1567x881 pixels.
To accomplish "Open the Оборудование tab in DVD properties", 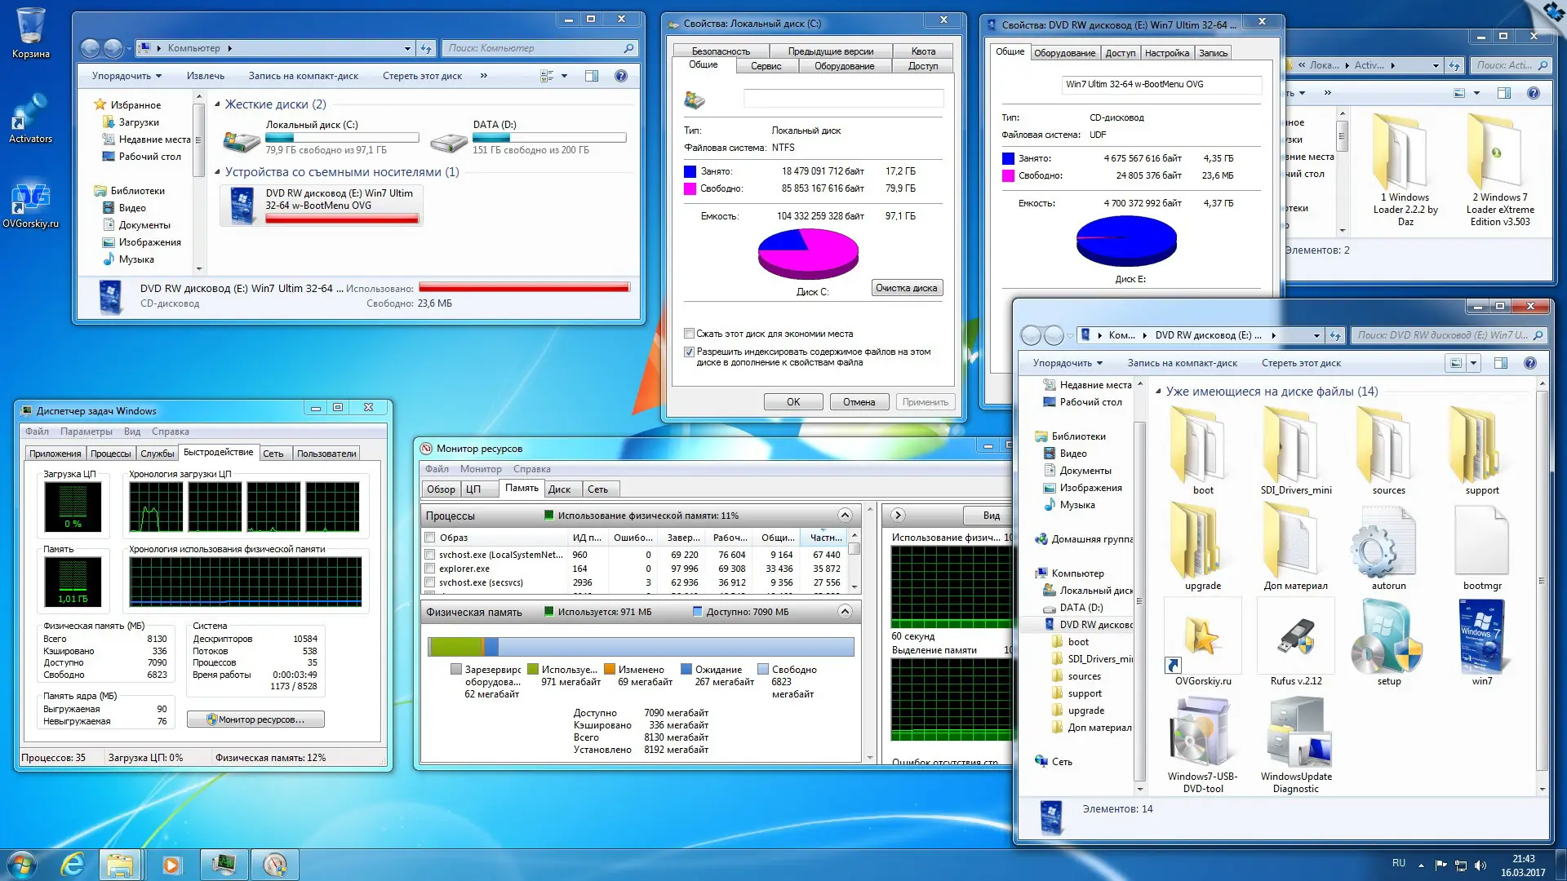I will coord(1064,53).
